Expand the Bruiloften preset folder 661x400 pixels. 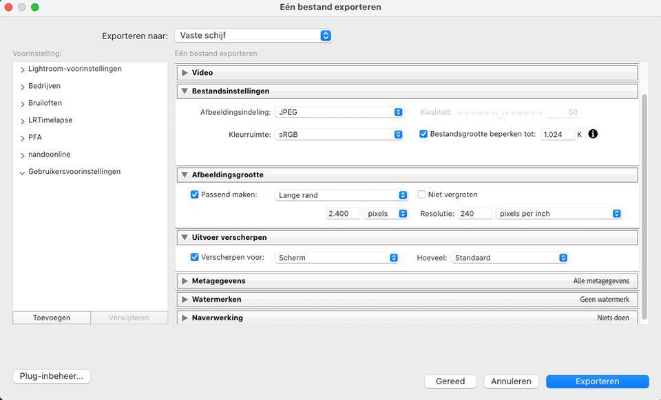click(x=22, y=104)
